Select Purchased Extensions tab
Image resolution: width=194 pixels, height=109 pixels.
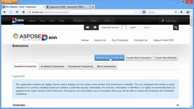coord(81,66)
